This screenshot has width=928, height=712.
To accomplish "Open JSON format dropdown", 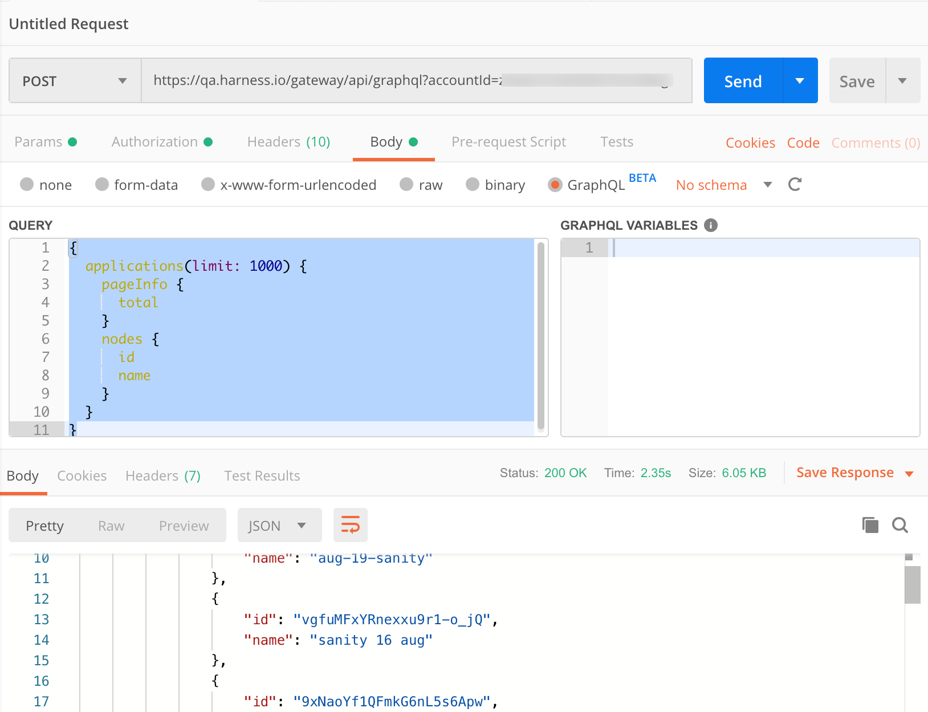I will point(280,525).
